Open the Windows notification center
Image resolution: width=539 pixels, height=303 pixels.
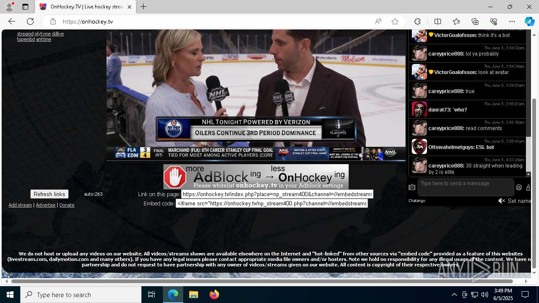(x=525, y=295)
